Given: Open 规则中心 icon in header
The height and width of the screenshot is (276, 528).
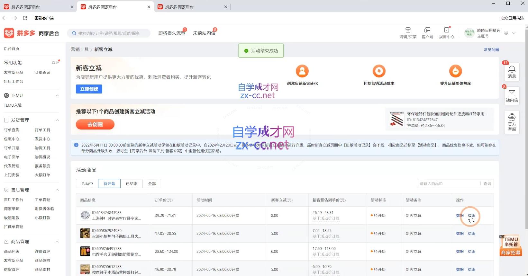Looking at the screenshot, I should pos(446,30).
